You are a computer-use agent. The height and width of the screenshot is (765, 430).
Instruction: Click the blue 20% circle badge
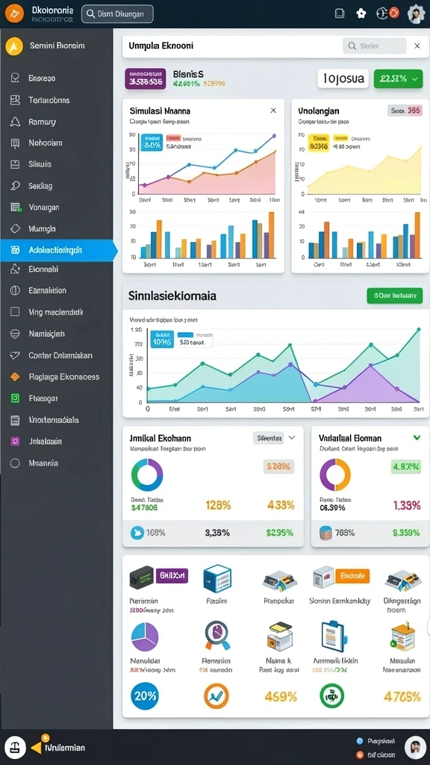145,696
